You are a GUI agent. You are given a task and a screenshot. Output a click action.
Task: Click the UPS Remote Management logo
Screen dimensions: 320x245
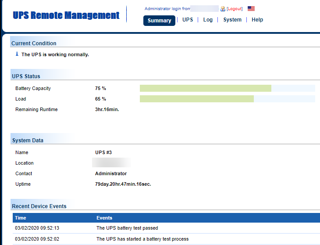tap(66, 15)
